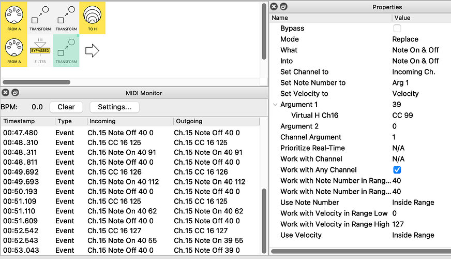Select the bypassed FILTER node
The height and width of the screenshot is (259, 451).
pos(40,51)
